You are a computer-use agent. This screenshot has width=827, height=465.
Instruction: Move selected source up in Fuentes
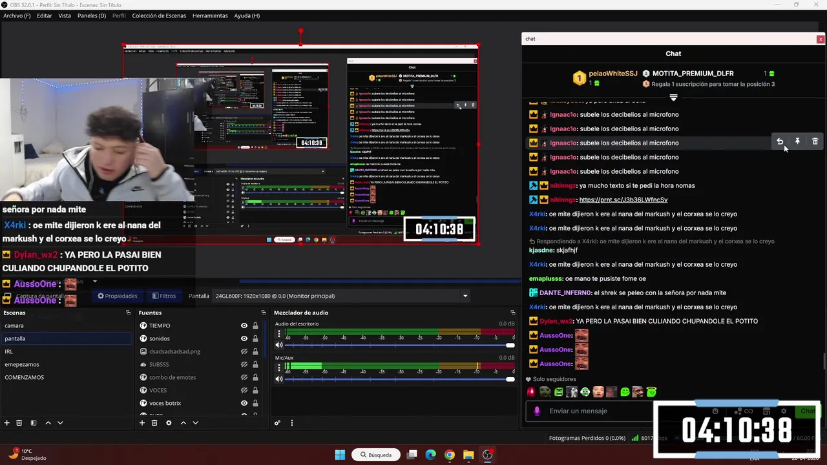click(x=183, y=423)
